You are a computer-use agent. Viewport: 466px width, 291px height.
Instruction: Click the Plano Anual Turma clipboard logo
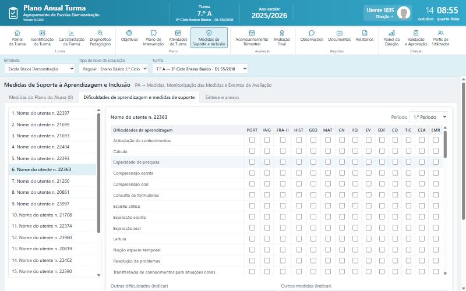pyautogui.click(x=13, y=13)
